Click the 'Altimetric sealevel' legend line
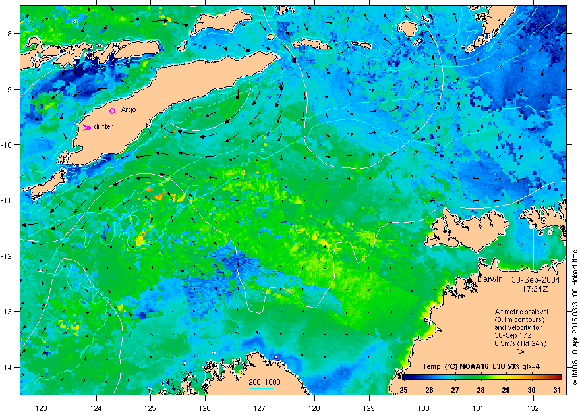 coord(521,312)
